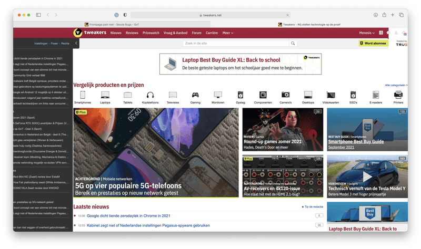Open Safari downloads button

point(376,15)
